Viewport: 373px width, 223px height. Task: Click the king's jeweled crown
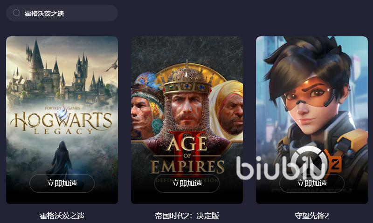pos(187,80)
